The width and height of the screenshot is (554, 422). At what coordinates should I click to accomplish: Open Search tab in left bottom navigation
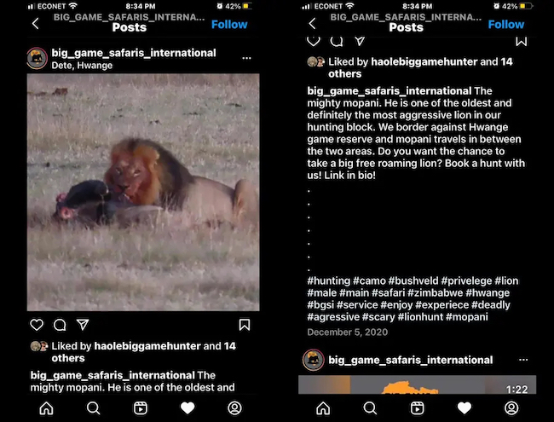click(94, 408)
